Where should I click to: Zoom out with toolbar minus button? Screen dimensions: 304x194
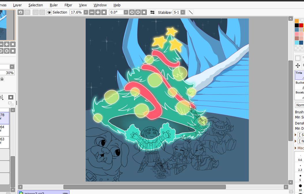click(92, 12)
